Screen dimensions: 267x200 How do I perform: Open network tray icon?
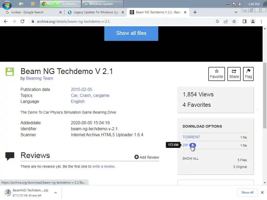point(228,4)
